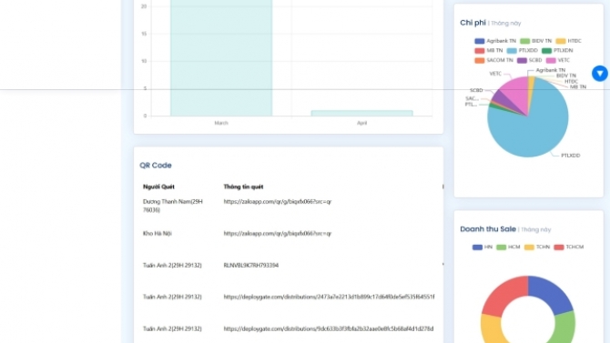Toggle HTDC legend entry in Chi phí
Viewport: 610px width, 343px height.
[568, 41]
